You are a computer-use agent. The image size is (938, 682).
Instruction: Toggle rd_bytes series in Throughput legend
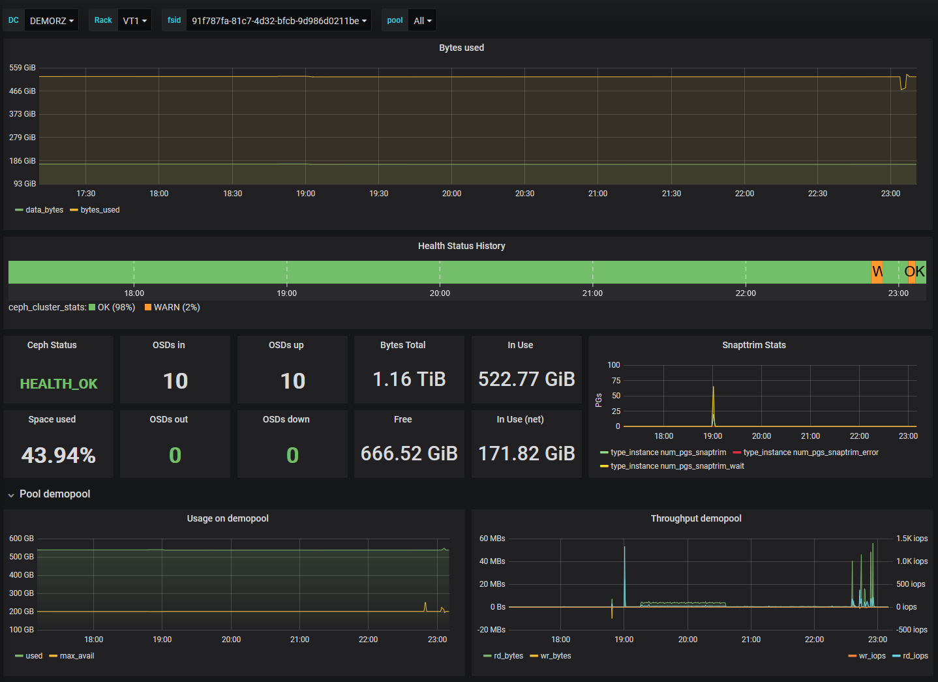pyautogui.click(x=508, y=656)
